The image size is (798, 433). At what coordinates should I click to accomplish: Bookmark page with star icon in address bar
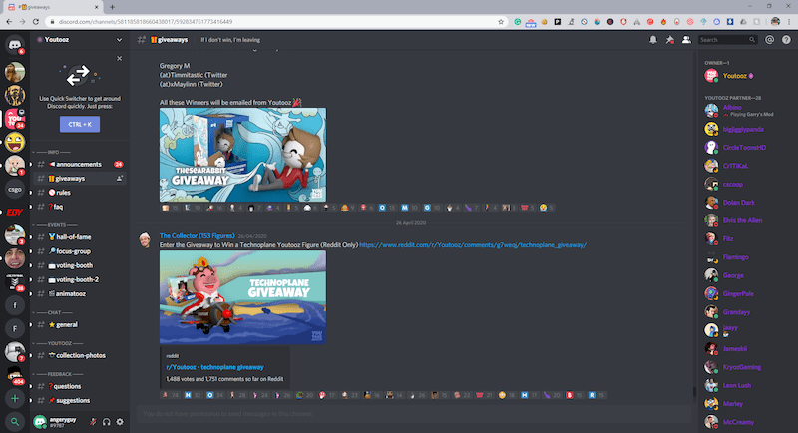(x=501, y=22)
